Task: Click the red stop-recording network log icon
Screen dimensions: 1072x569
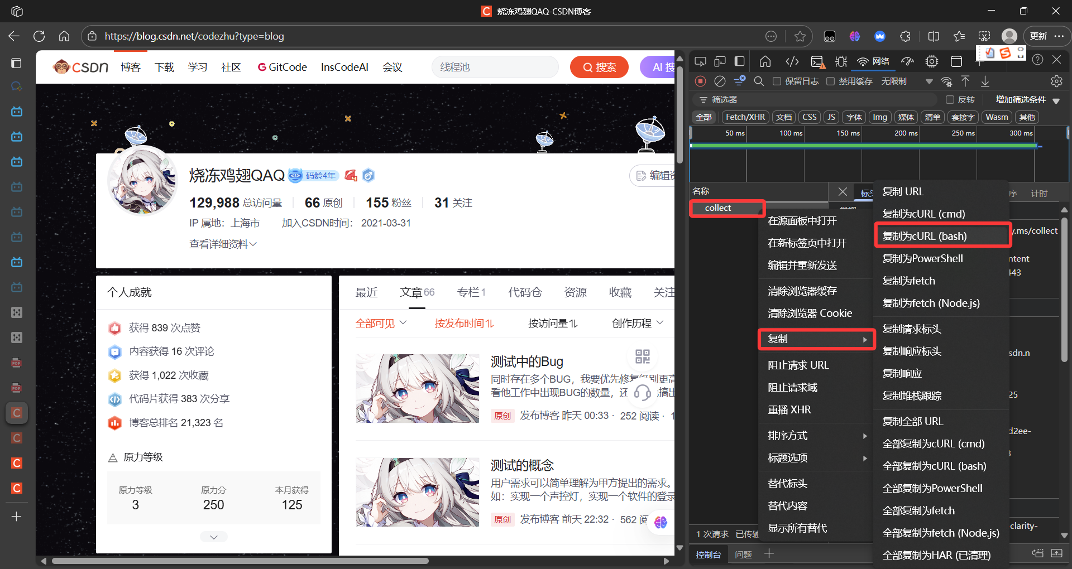Action: coord(700,81)
